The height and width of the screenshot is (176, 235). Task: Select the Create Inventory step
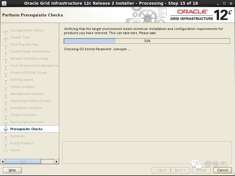tap(23, 115)
